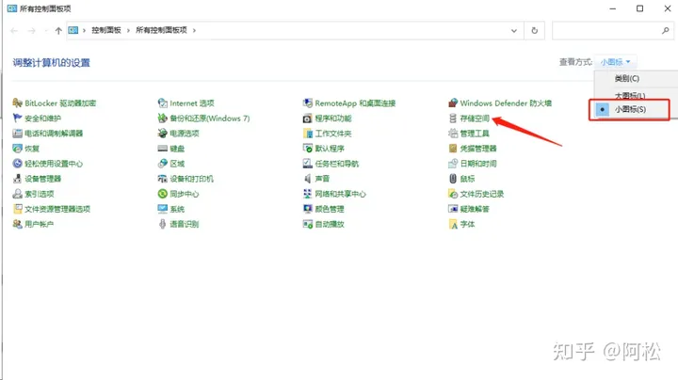Open the 安全和维护 flag icon
The image size is (678, 380).
tap(17, 118)
